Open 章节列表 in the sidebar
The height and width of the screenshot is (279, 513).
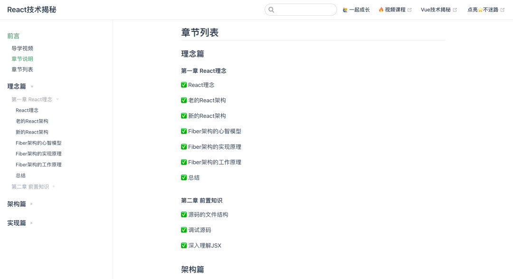tap(22, 69)
